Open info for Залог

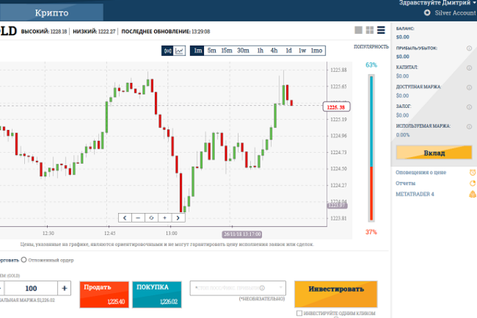469,107
